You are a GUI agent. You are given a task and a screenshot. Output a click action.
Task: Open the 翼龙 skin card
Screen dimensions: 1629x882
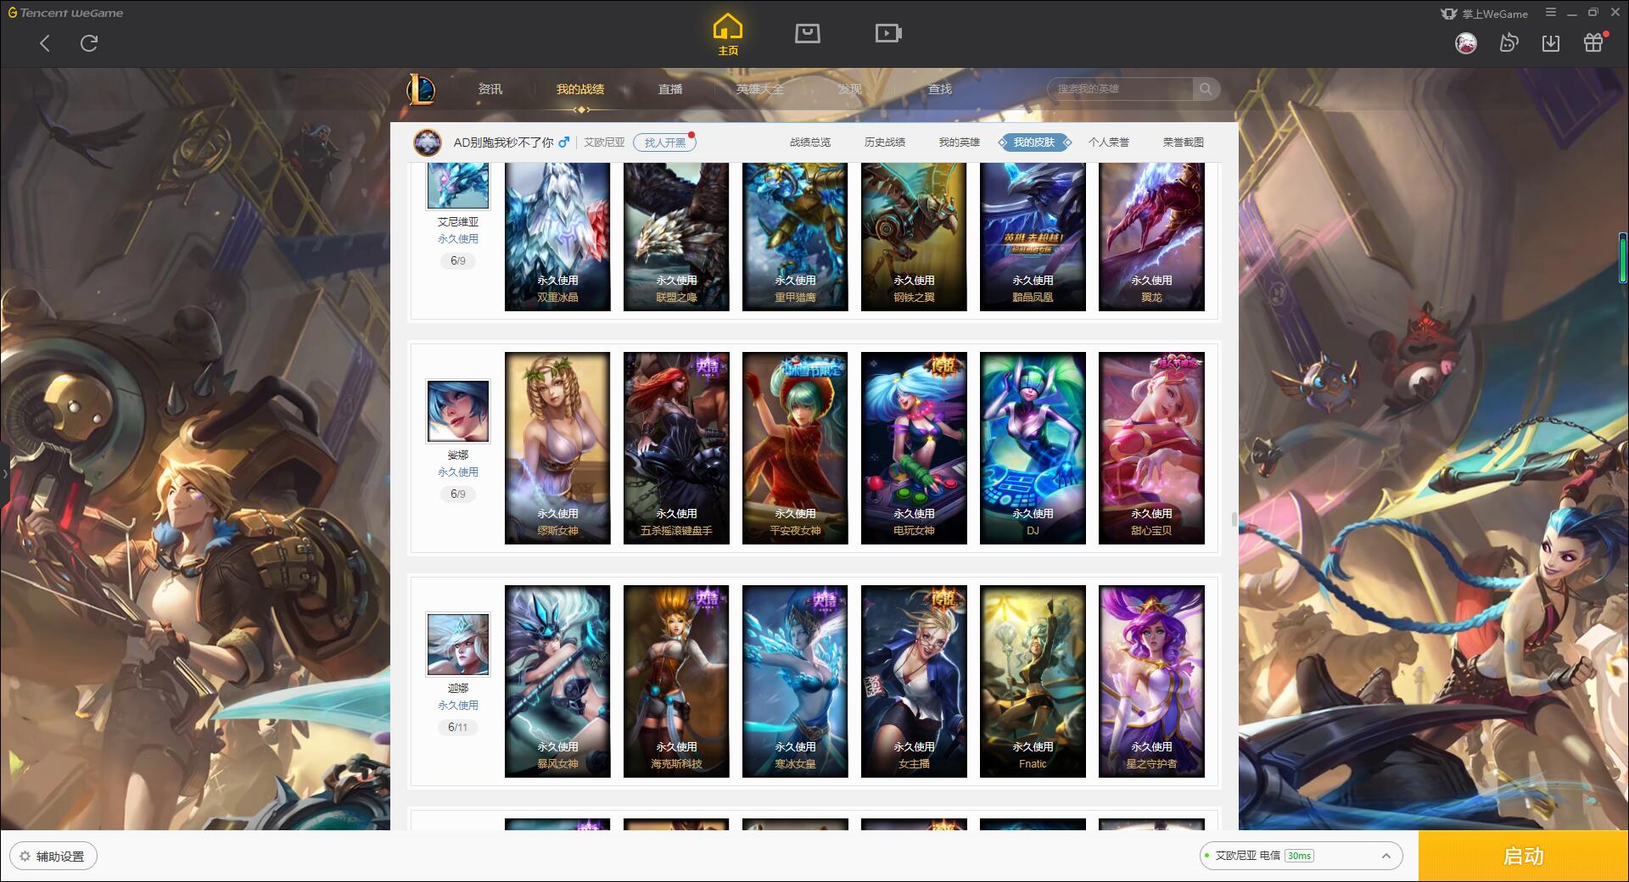coord(1151,237)
